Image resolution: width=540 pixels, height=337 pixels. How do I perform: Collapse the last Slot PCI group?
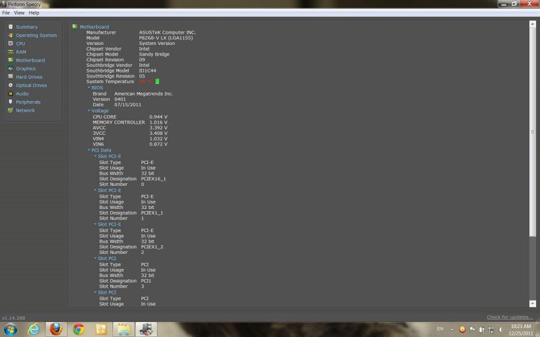click(96, 292)
